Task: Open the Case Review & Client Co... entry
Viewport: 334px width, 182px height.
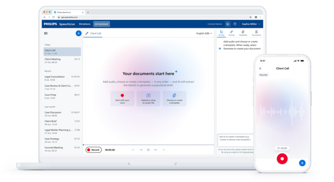Action: point(62,87)
